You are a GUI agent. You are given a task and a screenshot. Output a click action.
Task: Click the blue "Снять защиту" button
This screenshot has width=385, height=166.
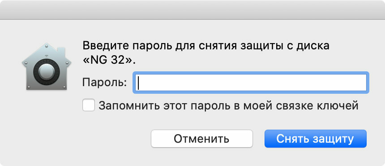315,139
